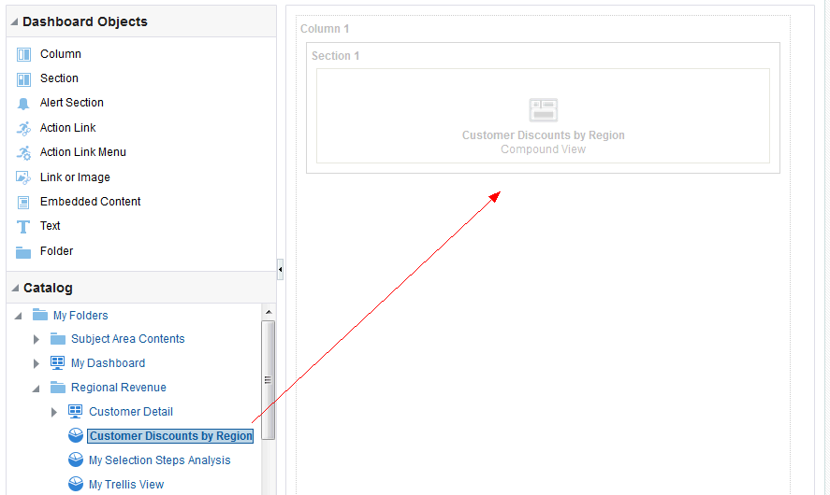This screenshot has height=495, width=830.
Task: Collapse the Regional Revenue folder
Action: 36,389
